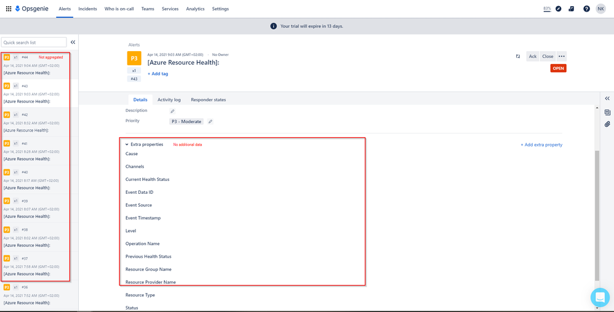The height and width of the screenshot is (312, 614).
Task: Acknowledge alert with Ack button
Action: point(533,57)
